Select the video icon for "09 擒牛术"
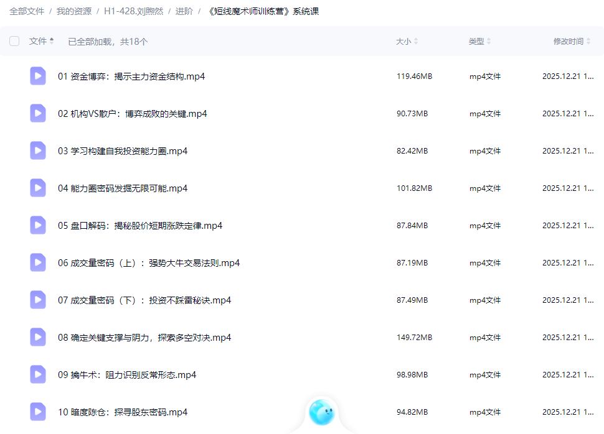This screenshot has width=604, height=434. point(37,374)
